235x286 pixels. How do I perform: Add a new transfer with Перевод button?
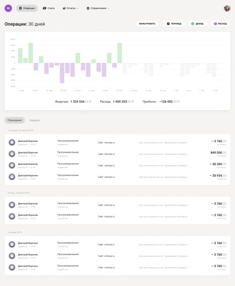pos(174,24)
